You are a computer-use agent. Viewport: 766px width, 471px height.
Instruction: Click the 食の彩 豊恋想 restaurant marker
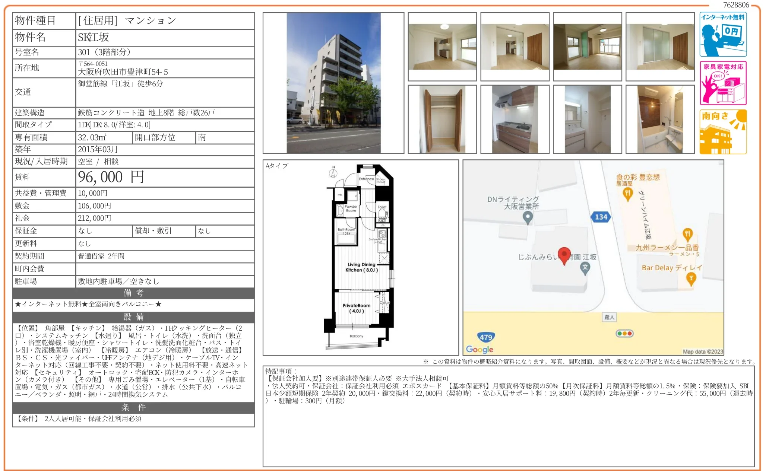tap(628, 194)
